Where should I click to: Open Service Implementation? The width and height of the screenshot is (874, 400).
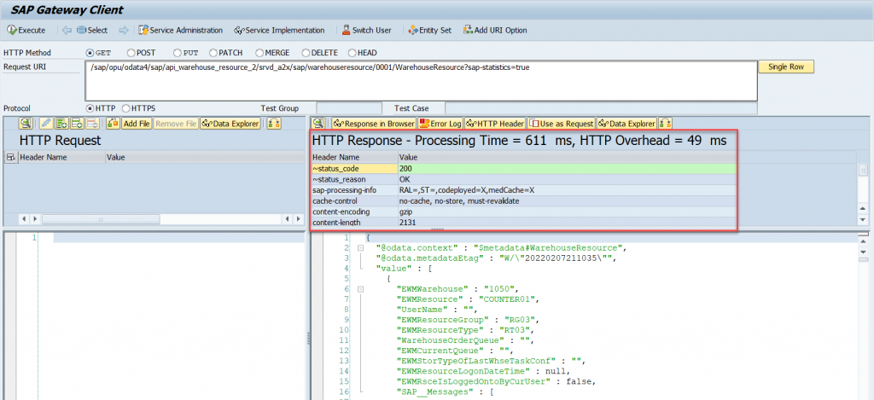280,30
